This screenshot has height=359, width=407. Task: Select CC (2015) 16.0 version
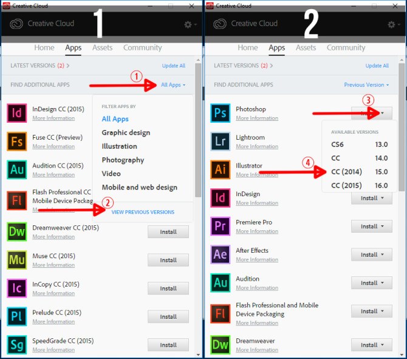point(359,185)
